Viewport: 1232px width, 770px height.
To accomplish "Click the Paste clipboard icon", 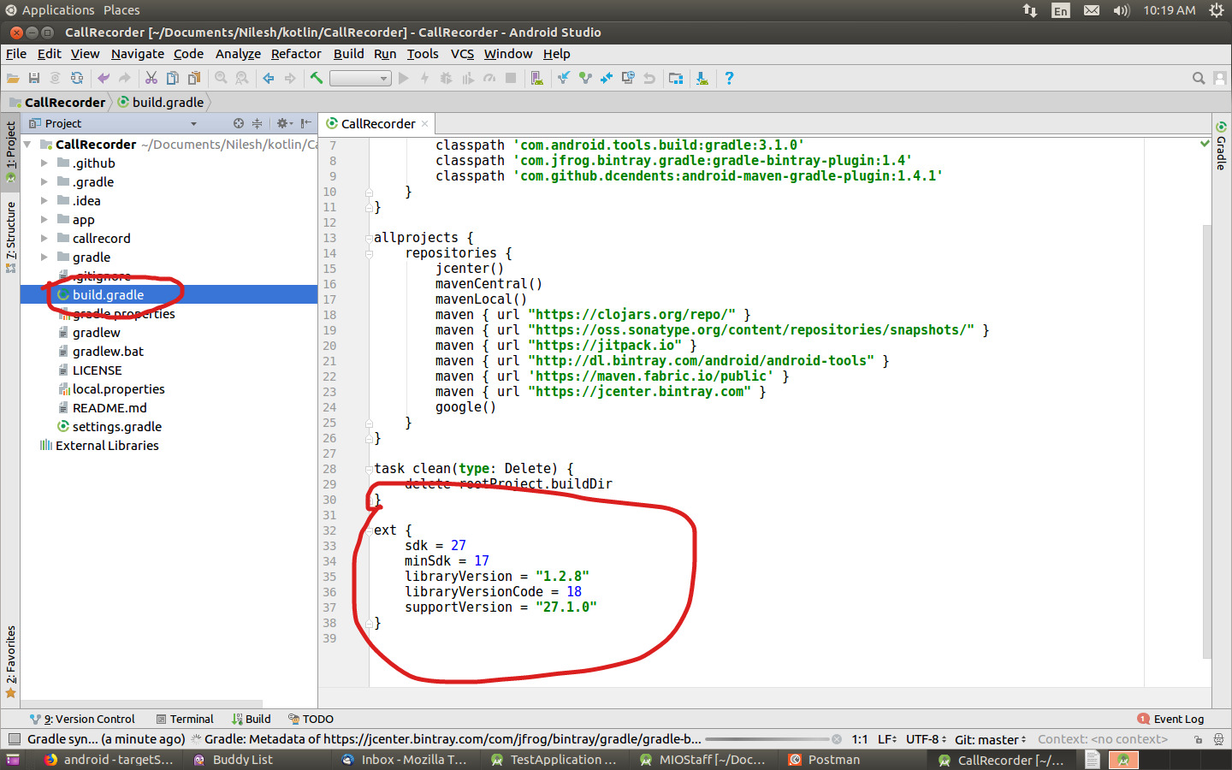I will point(194,78).
